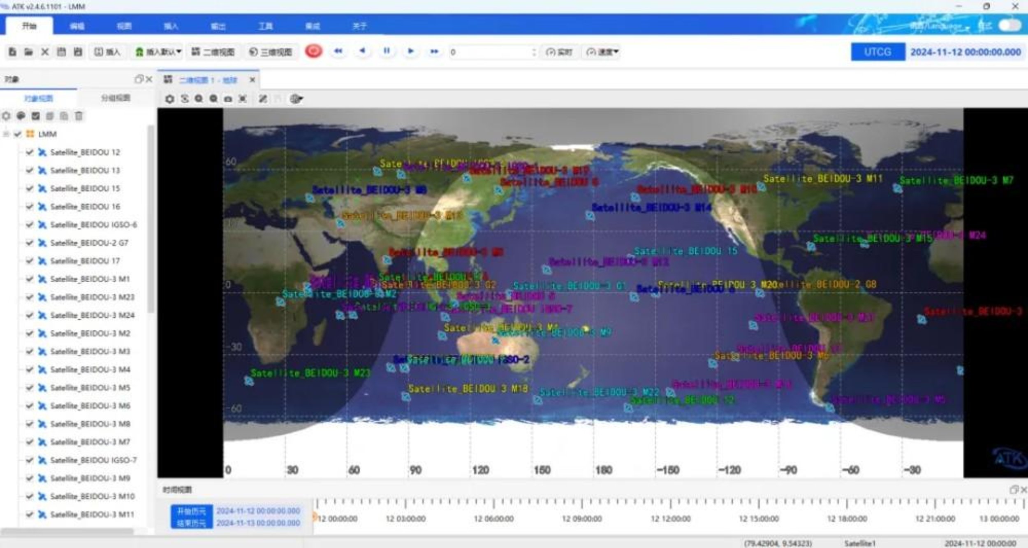Toggle the switch at top right corner
This screenshot has width=1028, height=548.
click(1010, 26)
